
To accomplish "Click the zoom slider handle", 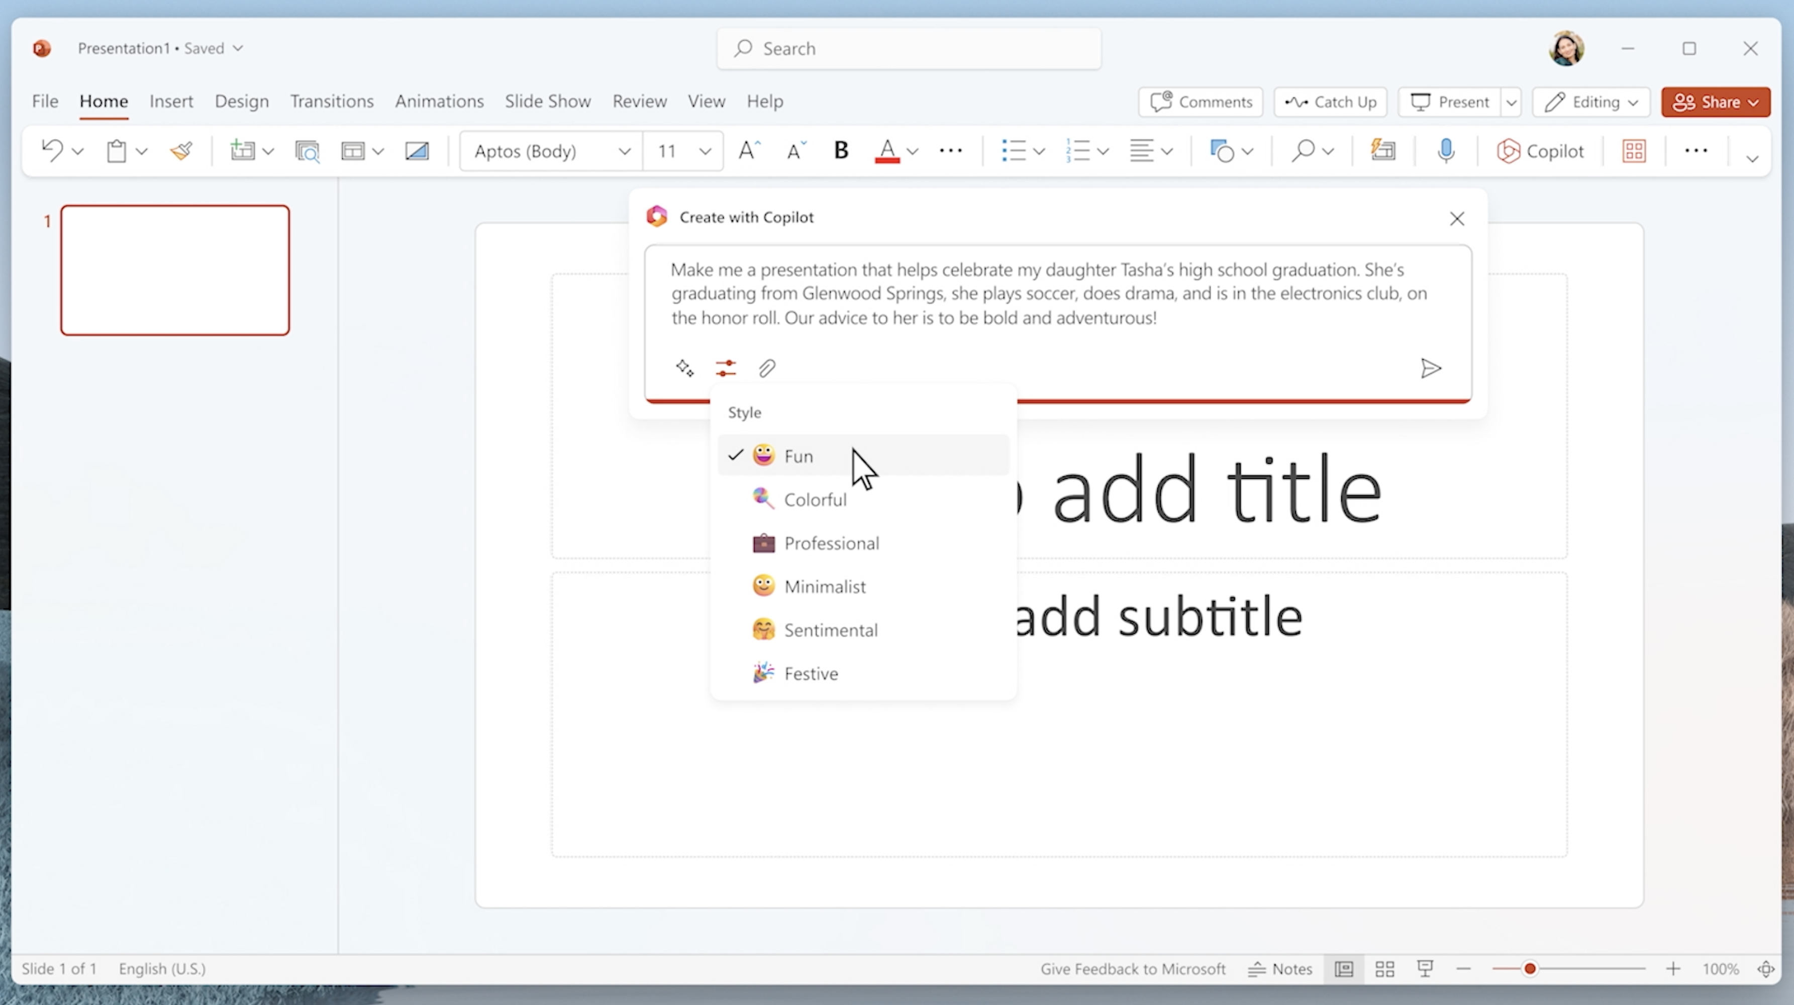I will point(1529,969).
